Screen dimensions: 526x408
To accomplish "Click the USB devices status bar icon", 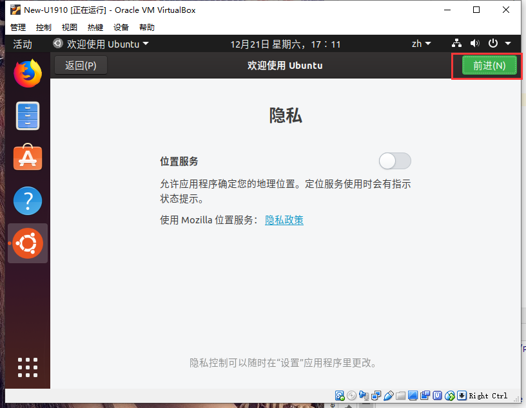I will [x=388, y=395].
